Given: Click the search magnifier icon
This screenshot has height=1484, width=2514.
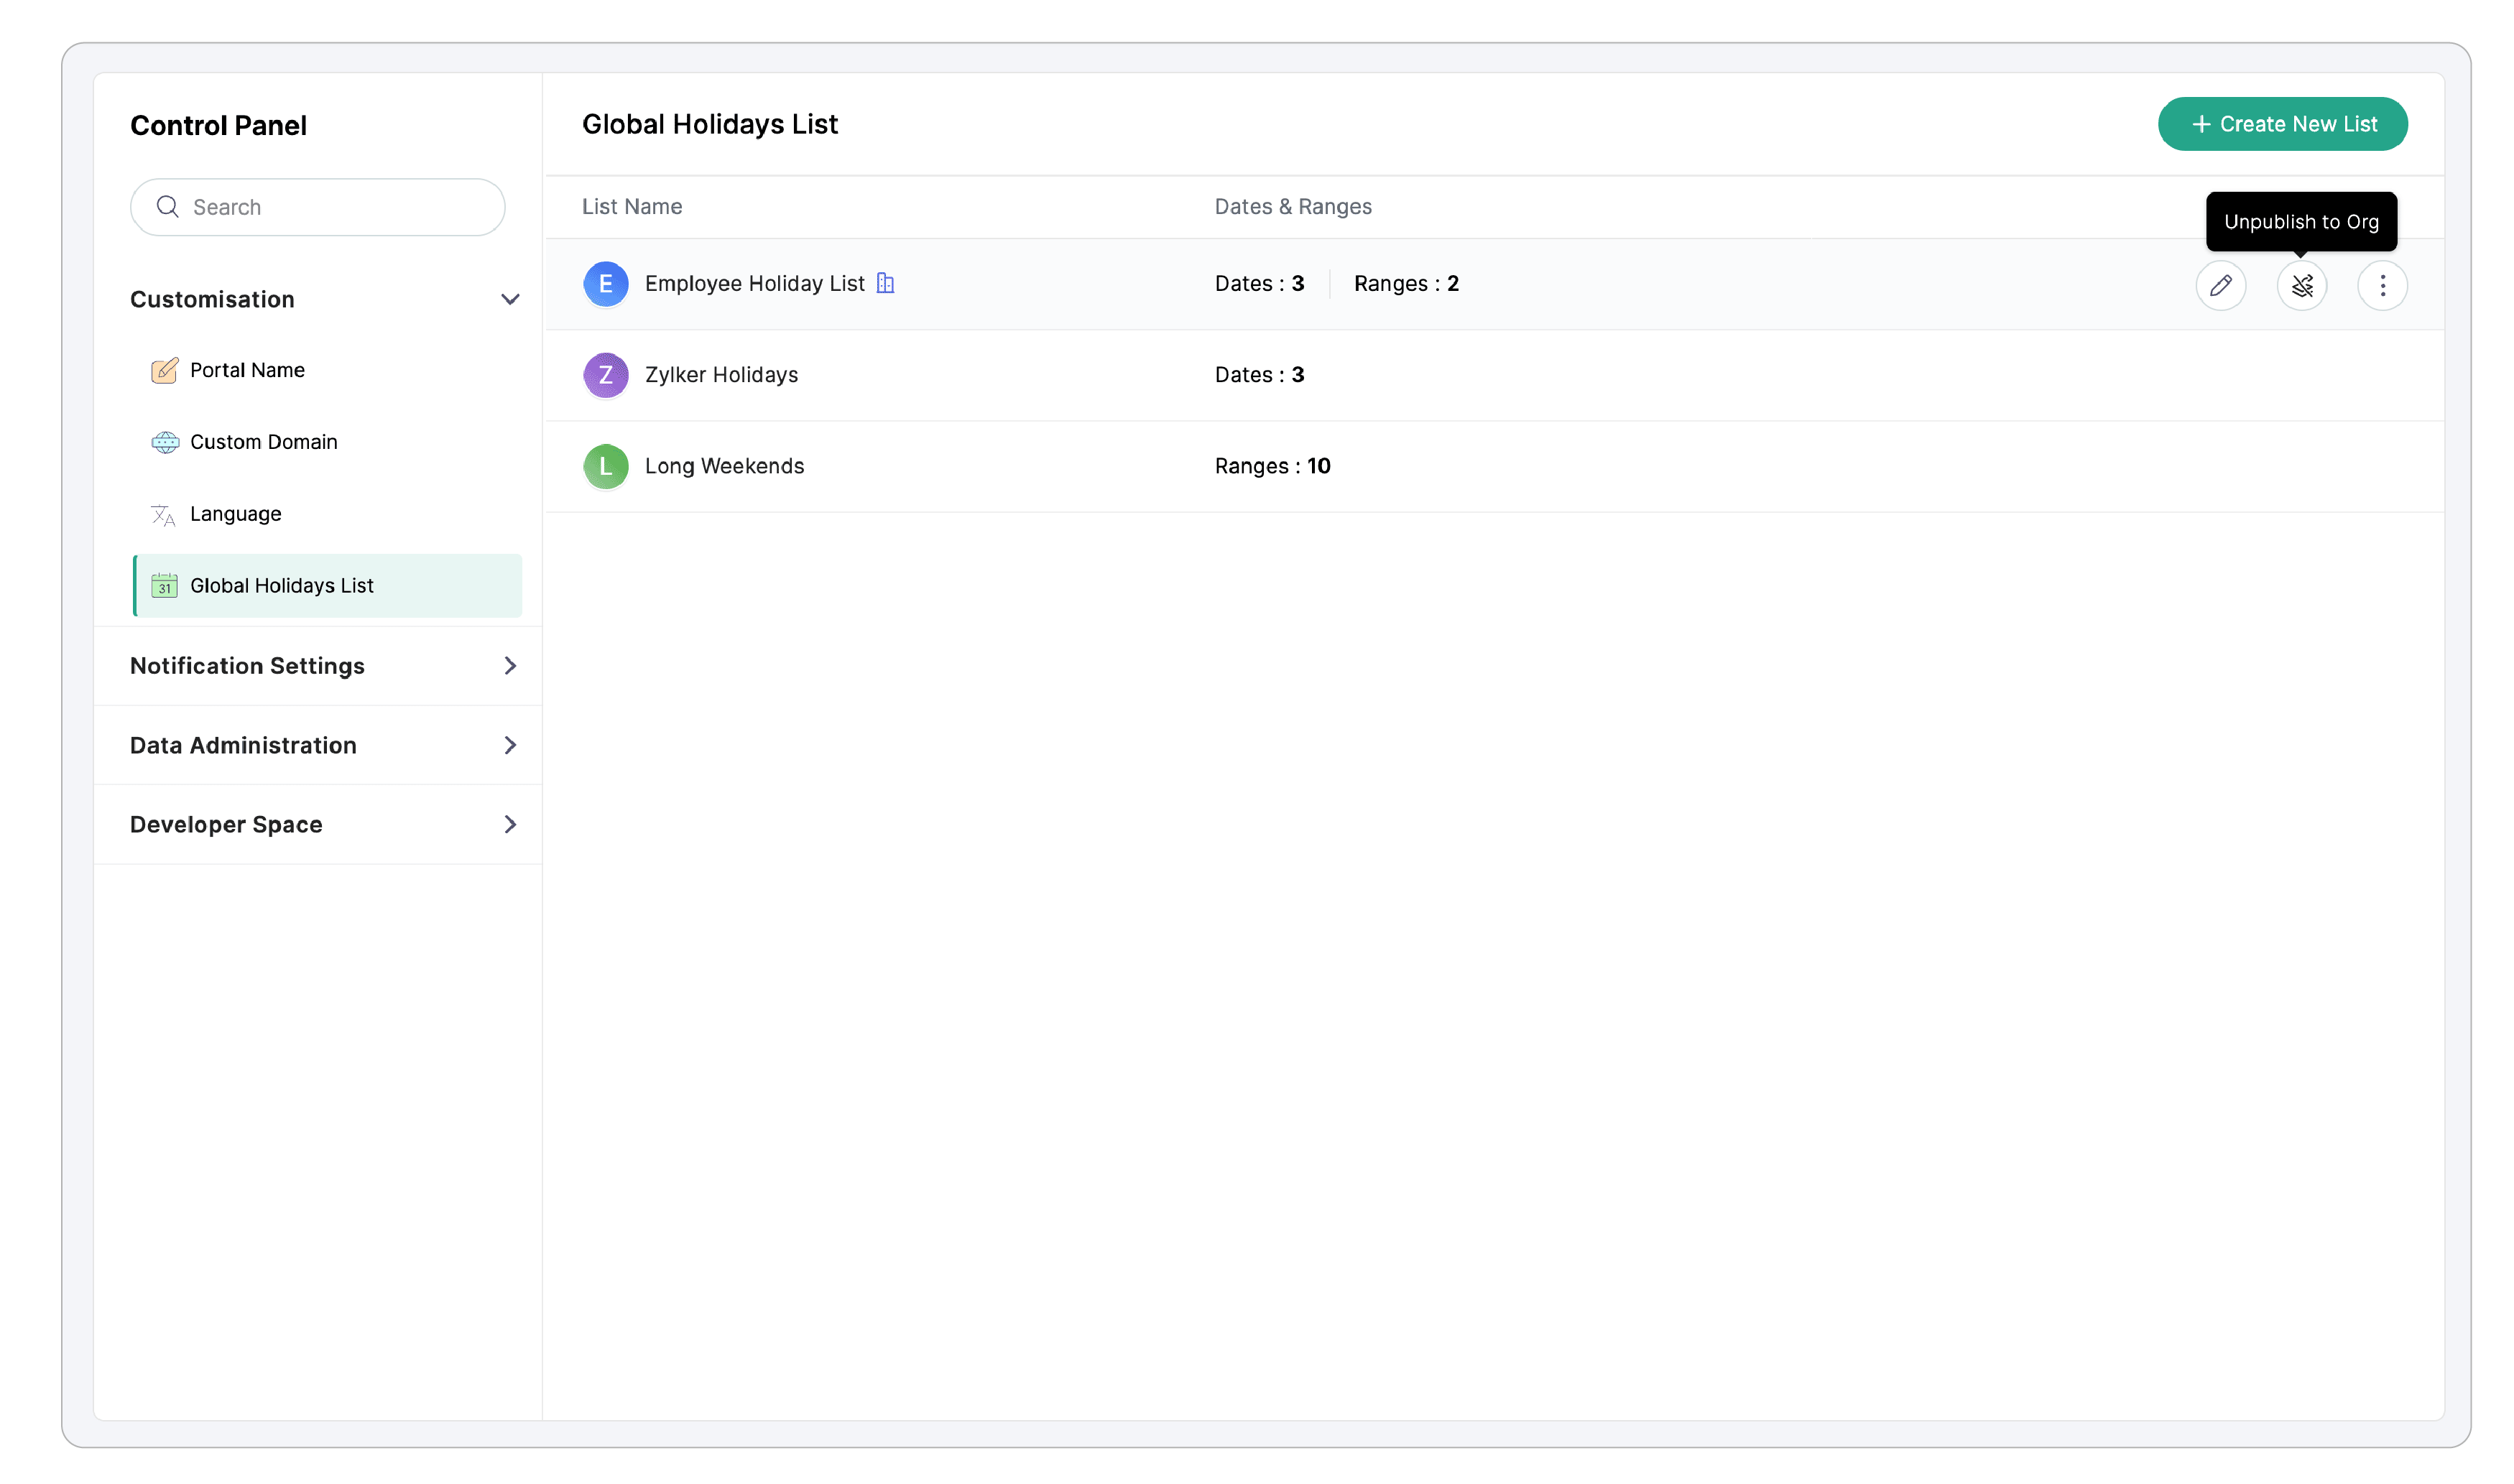Looking at the screenshot, I should 168,207.
